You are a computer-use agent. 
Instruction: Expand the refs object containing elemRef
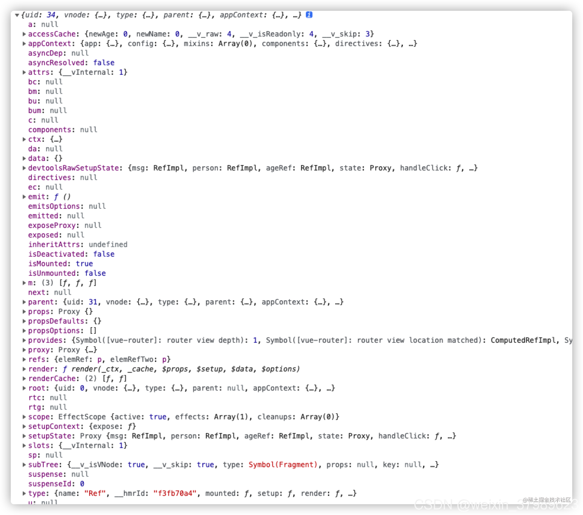[x=25, y=359]
